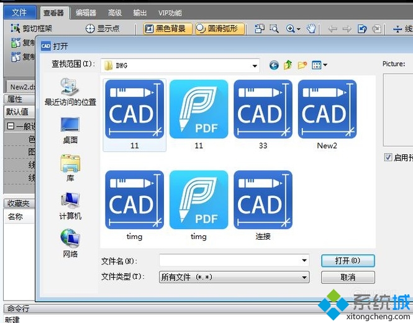Click the 收藏夹 panel header
This screenshot has width=413, height=323.
click(19, 203)
